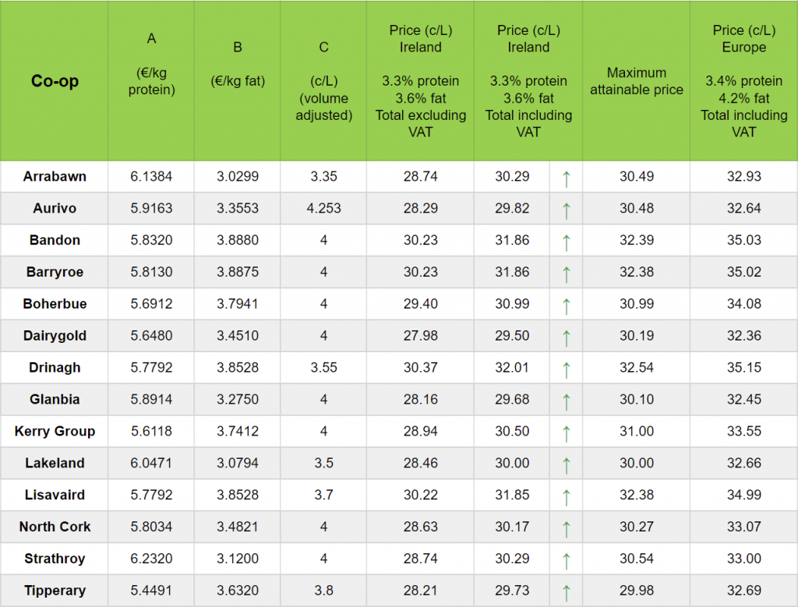Click the green up arrow beside Aurivo

(x=567, y=210)
